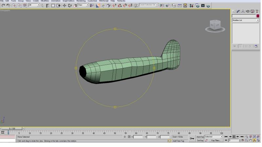The image size is (262, 147).
Task: Click the Mirror tool icon
Action: pyautogui.click(x=162, y=6)
